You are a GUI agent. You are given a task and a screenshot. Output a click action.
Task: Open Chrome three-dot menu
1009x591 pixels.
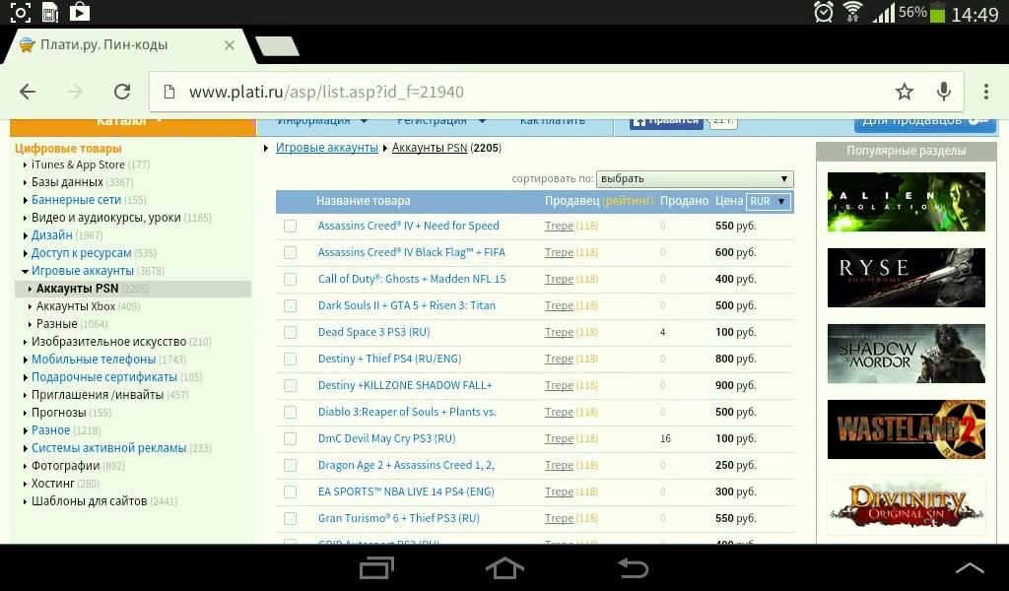[x=985, y=92]
